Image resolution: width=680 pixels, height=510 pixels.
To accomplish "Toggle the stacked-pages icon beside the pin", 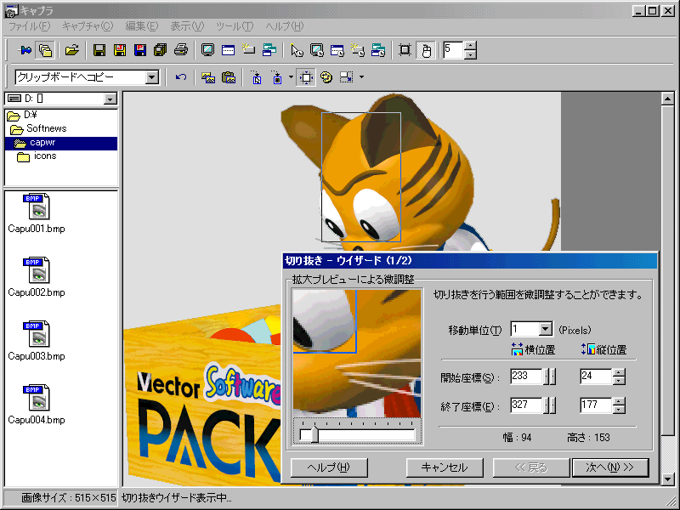I will click(45, 50).
